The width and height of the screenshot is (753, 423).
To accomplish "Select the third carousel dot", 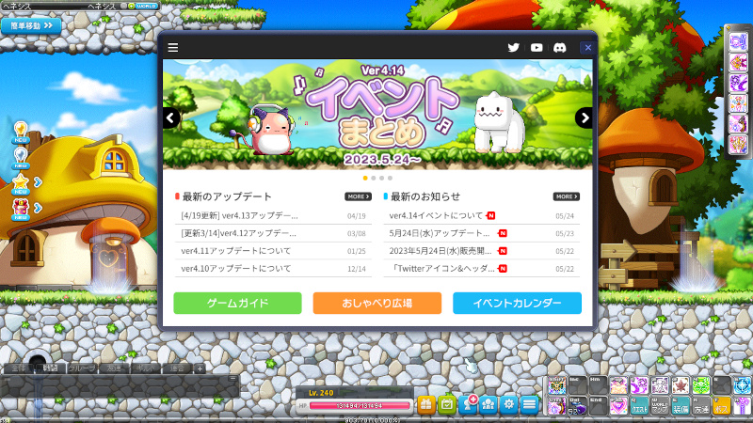I will (382, 178).
